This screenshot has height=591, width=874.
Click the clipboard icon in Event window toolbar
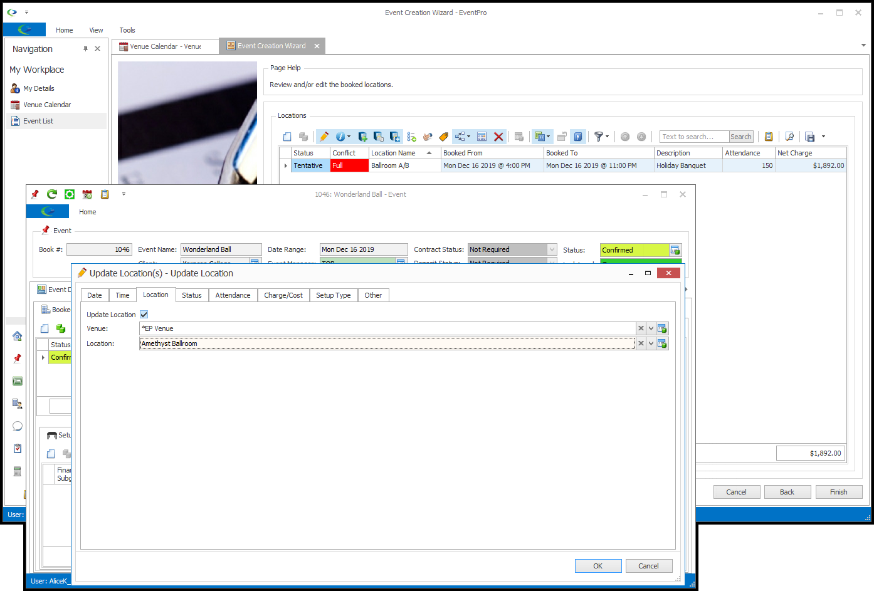[105, 194]
